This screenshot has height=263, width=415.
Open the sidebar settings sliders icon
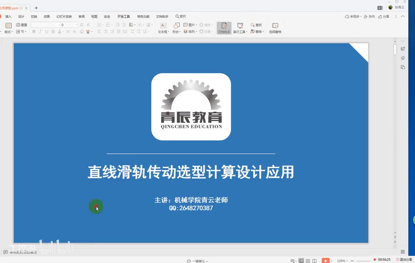(x=403, y=49)
